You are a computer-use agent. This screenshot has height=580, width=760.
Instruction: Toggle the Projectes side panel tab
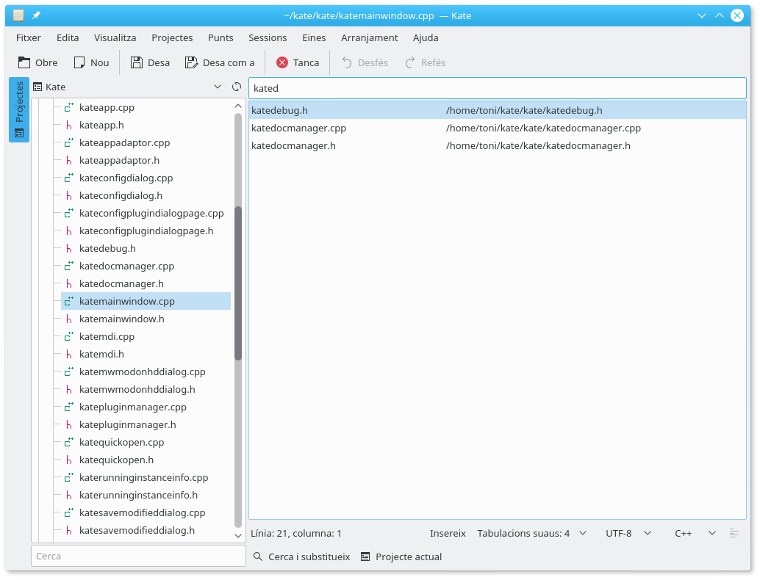(x=19, y=109)
